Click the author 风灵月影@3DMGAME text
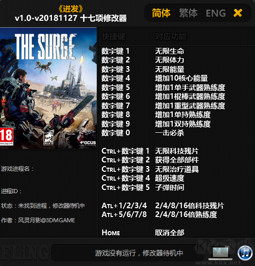The height and width of the screenshot is (266, 255). point(46,220)
